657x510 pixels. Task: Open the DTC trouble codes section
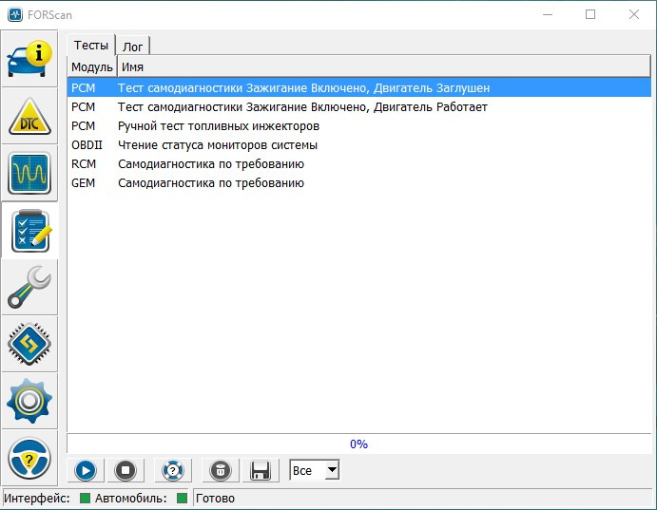(x=29, y=116)
